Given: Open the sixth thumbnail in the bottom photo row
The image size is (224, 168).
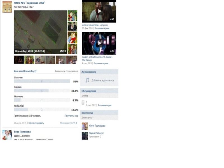Looking at the screenshot, I should click(x=72, y=60).
